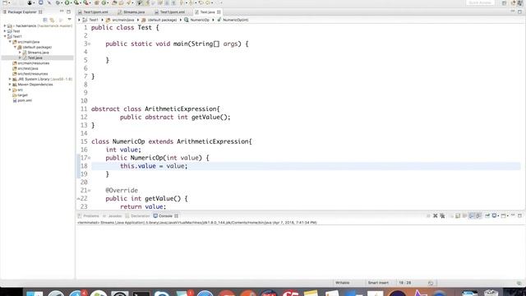Viewport: 526px width, 296px height.
Task: Expand the hackerrank project node
Action: click(5, 25)
